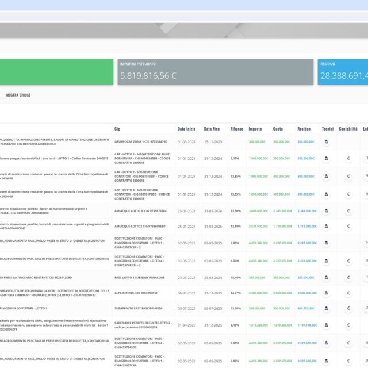Toggle the Mostra Chiuse checkbox
The image size is (368, 368).
click(x=2, y=95)
